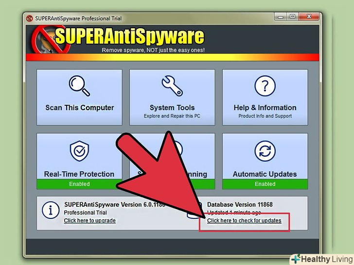354x265 pixels.
Task: Click 'Professional Trial' license text
Action: tap(86, 213)
